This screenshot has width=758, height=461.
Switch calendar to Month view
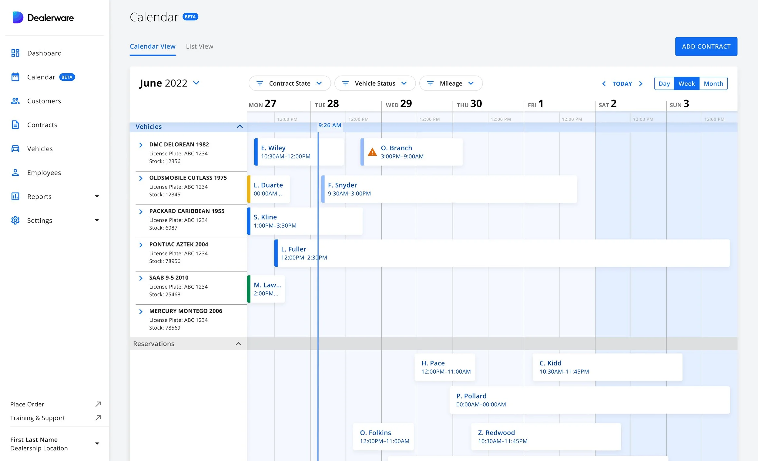click(x=713, y=83)
